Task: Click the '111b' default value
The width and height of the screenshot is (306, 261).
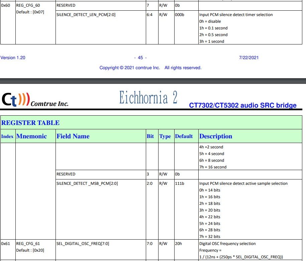Action: click(x=180, y=183)
